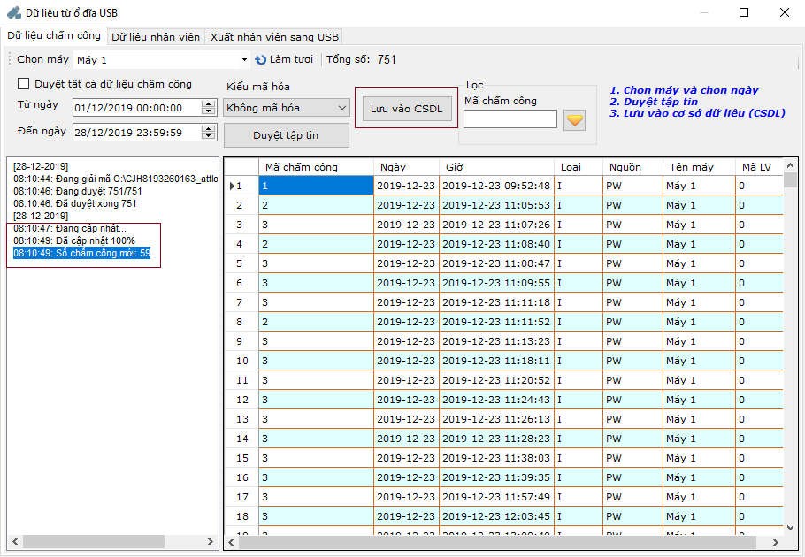Increment the Từ ngày date spinner
This screenshot has width=805, height=557.
tap(209, 103)
